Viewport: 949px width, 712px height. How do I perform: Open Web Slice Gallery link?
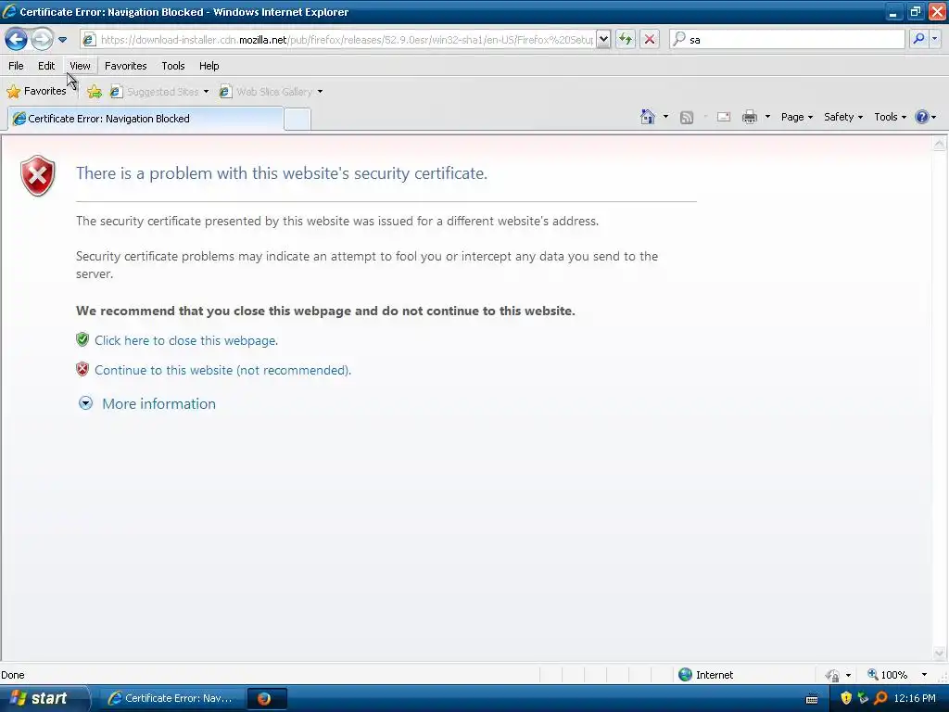[267, 92]
